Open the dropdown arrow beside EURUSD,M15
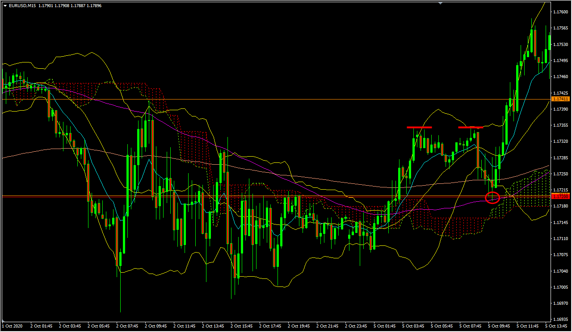 tap(4, 5)
